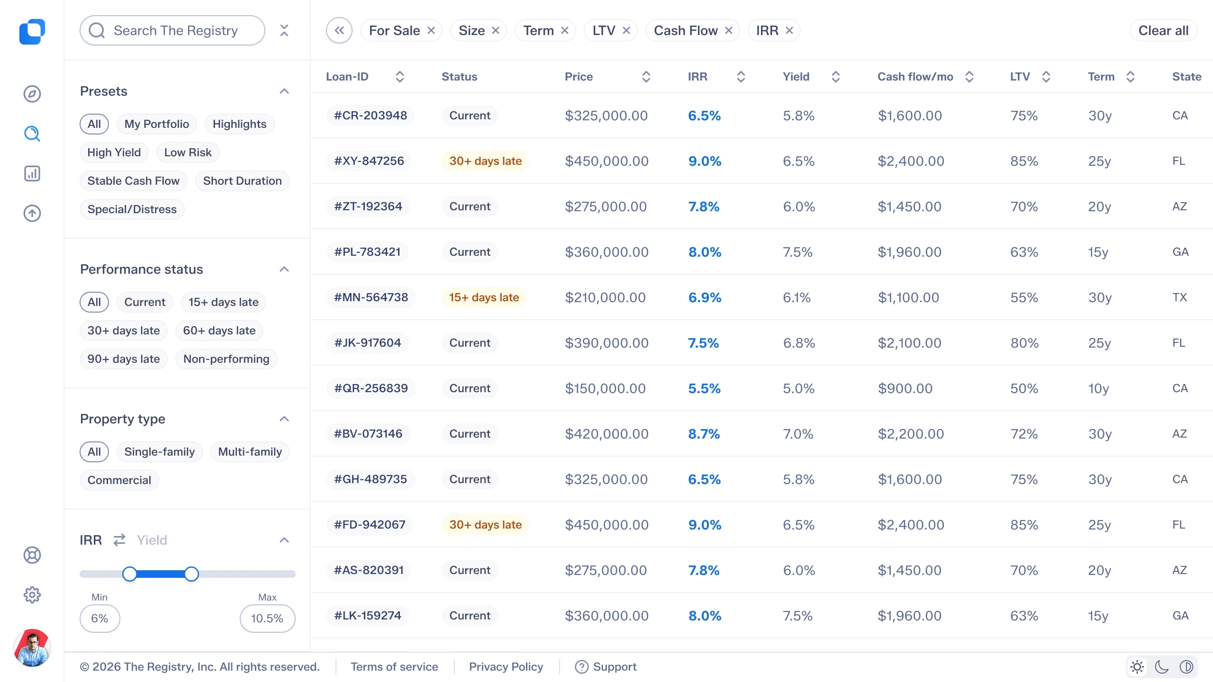The image size is (1213, 682).
Task: Click the IRR slider minimum handle
Action: pyautogui.click(x=129, y=574)
